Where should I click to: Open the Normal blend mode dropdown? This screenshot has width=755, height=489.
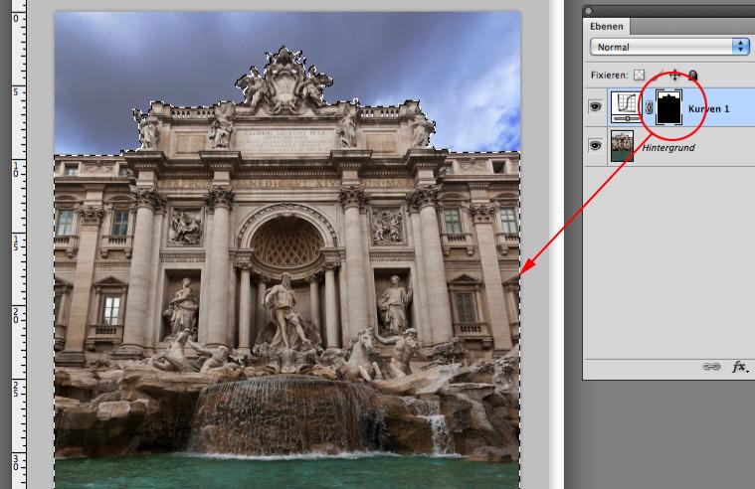point(669,47)
